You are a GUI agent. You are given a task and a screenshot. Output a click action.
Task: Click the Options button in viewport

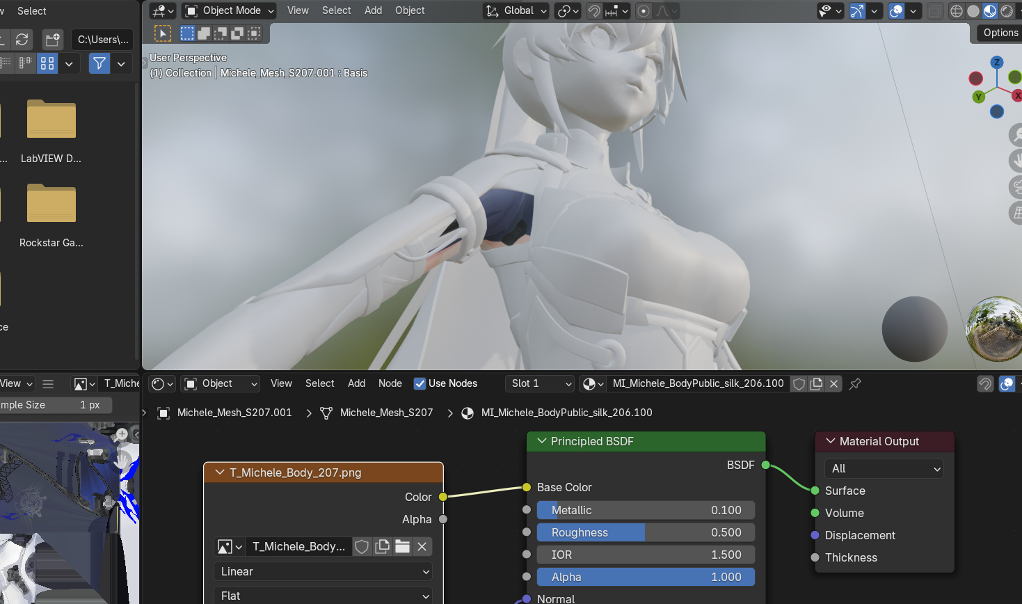pyautogui.click(x=1000, y=33)
